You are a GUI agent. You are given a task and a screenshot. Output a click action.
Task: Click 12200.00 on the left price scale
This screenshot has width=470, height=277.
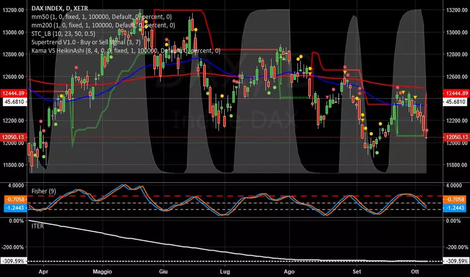pos(13,121)
